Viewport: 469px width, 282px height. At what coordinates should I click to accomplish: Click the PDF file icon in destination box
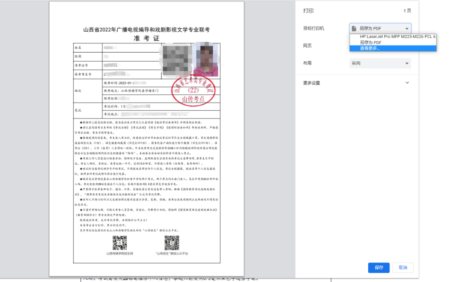click(354, 28)
